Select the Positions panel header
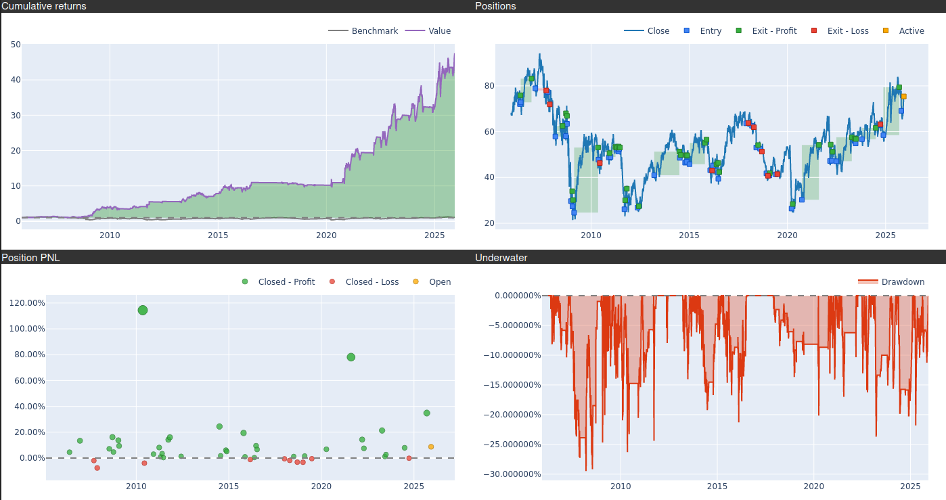Viewport: 946px width, 500px height. pyautogui.click(x=495, y=6)
